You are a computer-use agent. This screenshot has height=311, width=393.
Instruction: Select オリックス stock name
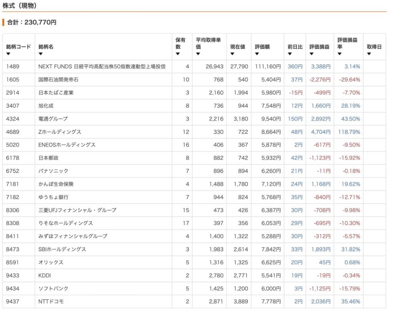click(51, 262)
